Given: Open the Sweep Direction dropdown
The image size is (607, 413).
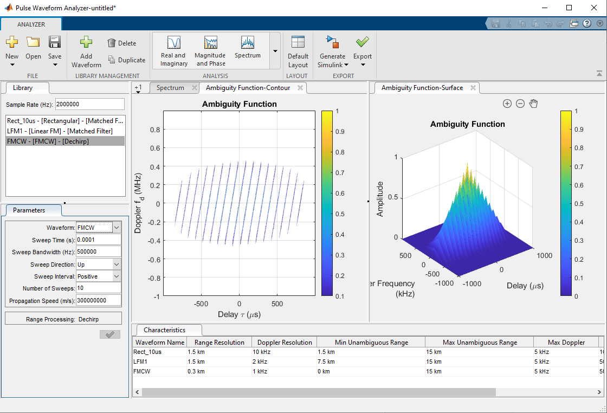Looking at the screenshot, I should [117, 264].
